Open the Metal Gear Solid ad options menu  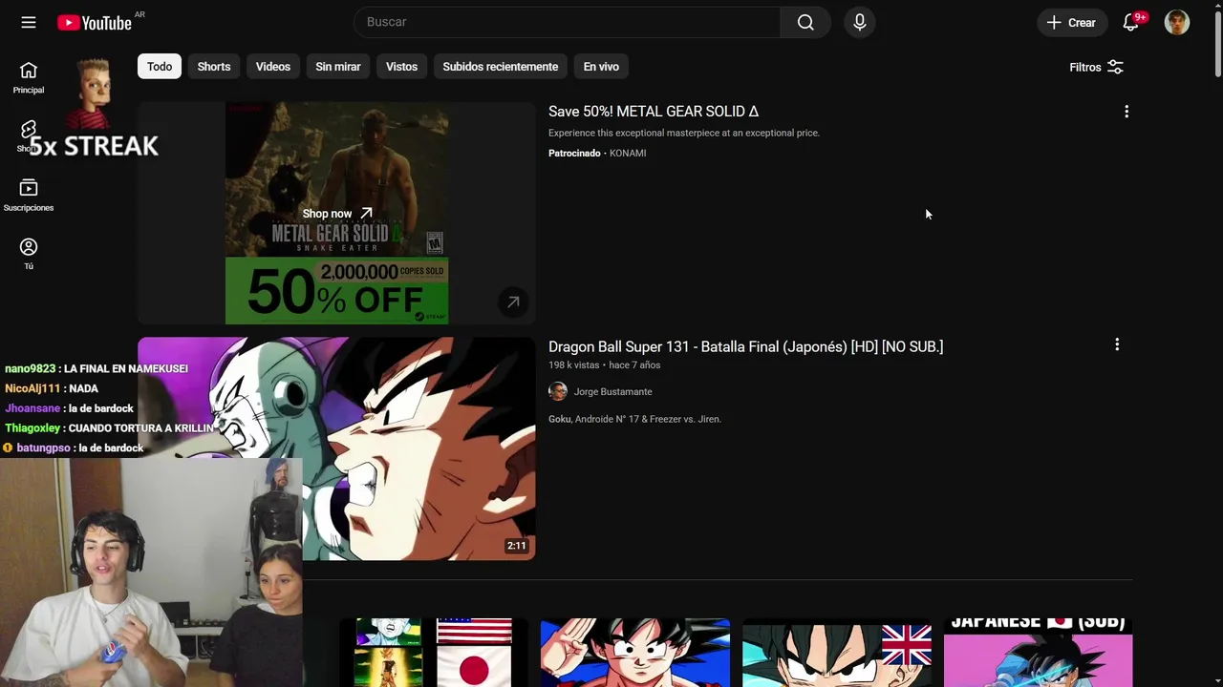point(1126,112)
